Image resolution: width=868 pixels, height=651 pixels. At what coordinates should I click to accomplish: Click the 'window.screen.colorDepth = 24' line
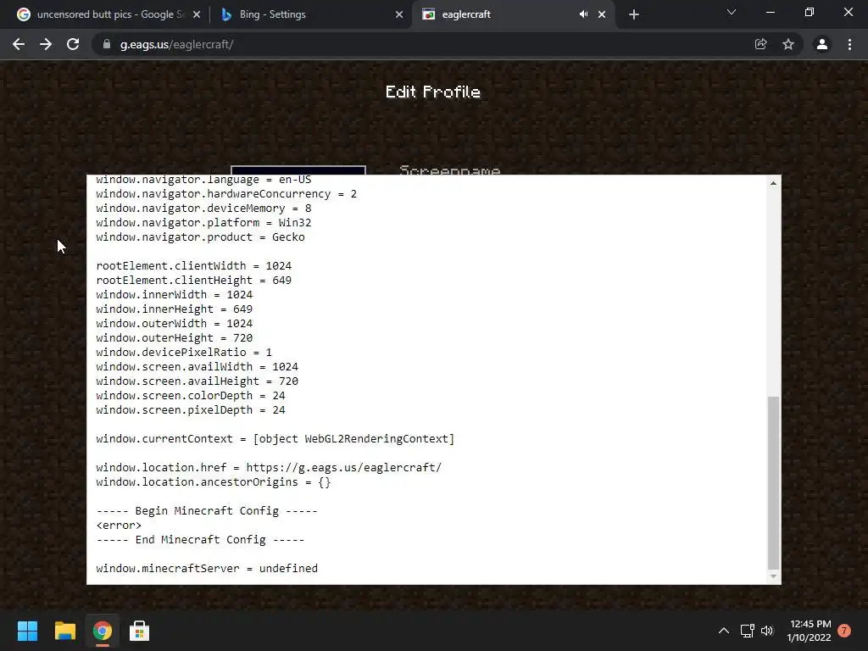pos(191,396)
